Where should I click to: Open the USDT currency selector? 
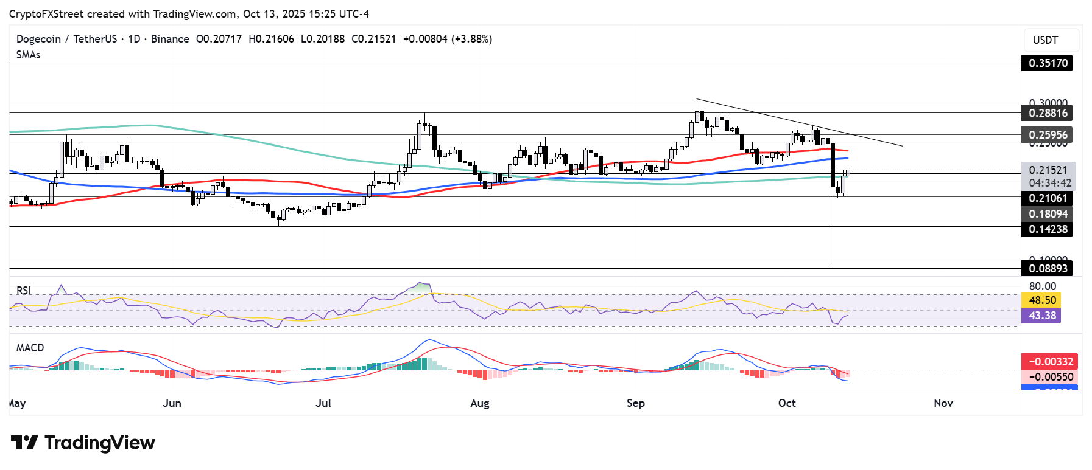[1045, 40]
